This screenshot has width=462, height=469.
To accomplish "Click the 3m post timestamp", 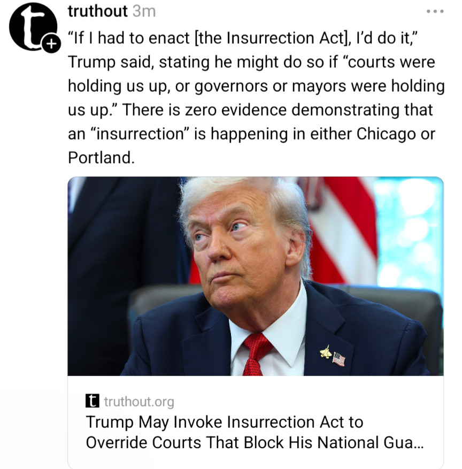I will point(144,11).
